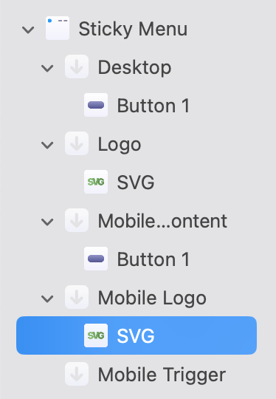Click the Button 1 icon under Desktop
The width and height of the screenshot is (276, 399).
tap(96, 105)
